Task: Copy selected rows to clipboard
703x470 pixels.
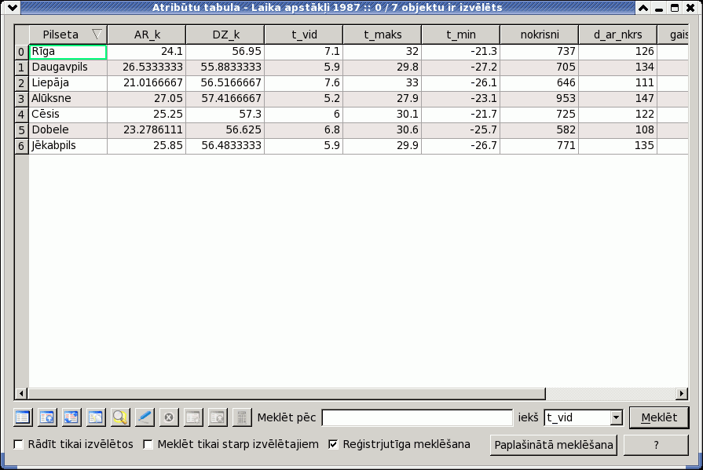Action: coord(95,417)
